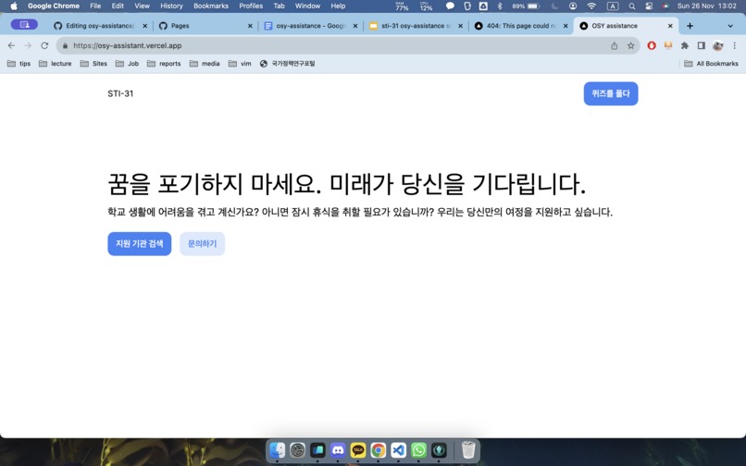This screenshot has height=466, width=746.
Task: Click the browser forward arrow
Action: click(28, 45)
